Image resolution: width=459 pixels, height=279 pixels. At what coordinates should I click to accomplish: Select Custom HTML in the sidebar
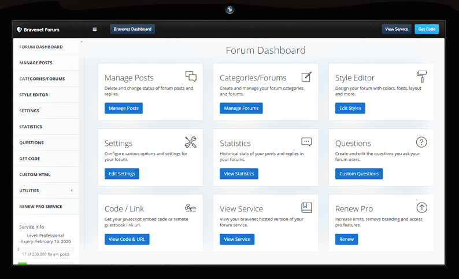tap(35, 174)
